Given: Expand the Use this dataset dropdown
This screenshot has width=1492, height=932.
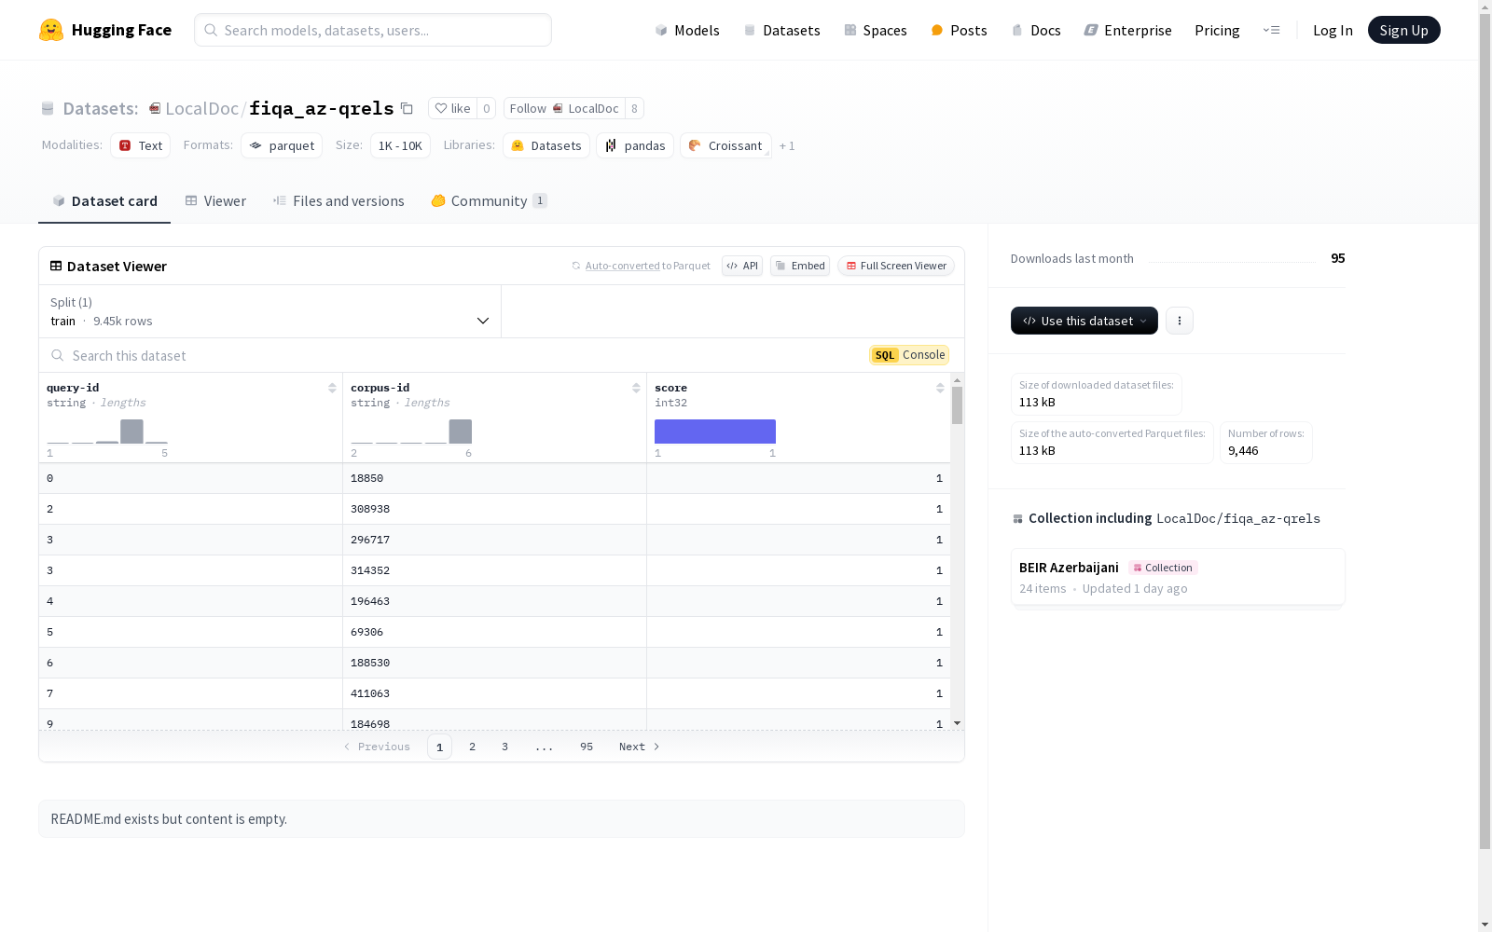Looking at the screenshot, I should pos(1084,321).
